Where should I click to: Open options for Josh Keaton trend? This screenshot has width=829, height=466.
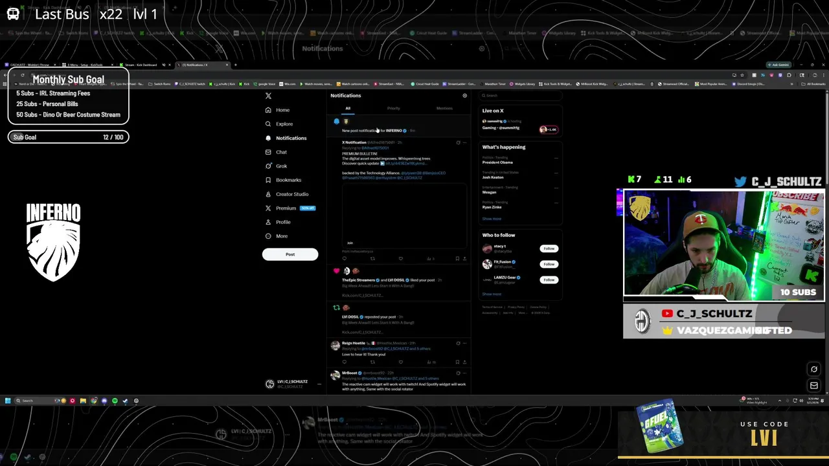pos(556,172)
